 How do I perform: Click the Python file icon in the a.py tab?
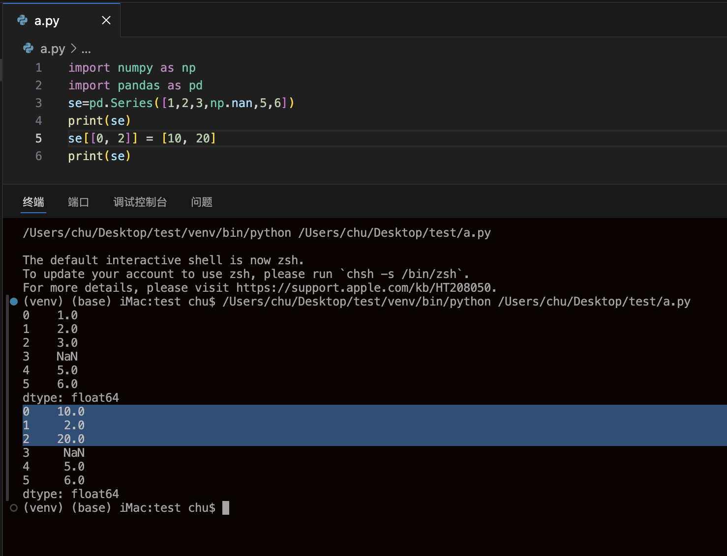click(x=22, y=20)
